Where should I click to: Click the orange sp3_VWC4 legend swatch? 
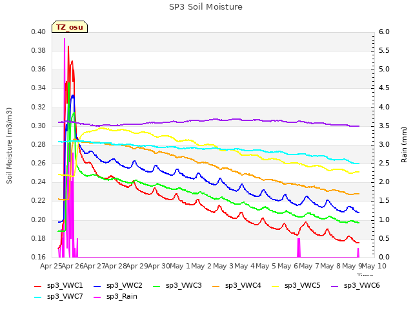point(216,286)
